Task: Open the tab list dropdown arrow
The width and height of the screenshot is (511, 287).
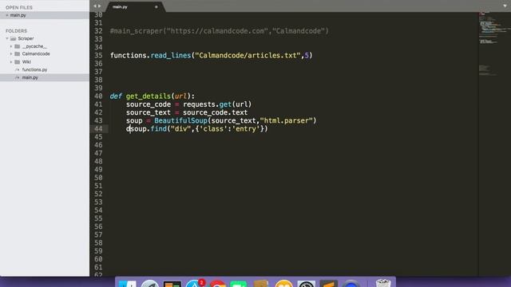Action: click(505, 6)
